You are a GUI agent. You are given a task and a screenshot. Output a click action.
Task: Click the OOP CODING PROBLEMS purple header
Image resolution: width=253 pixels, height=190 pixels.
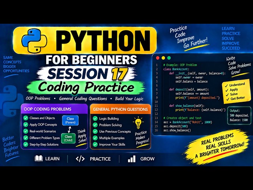tap(54, 109)
